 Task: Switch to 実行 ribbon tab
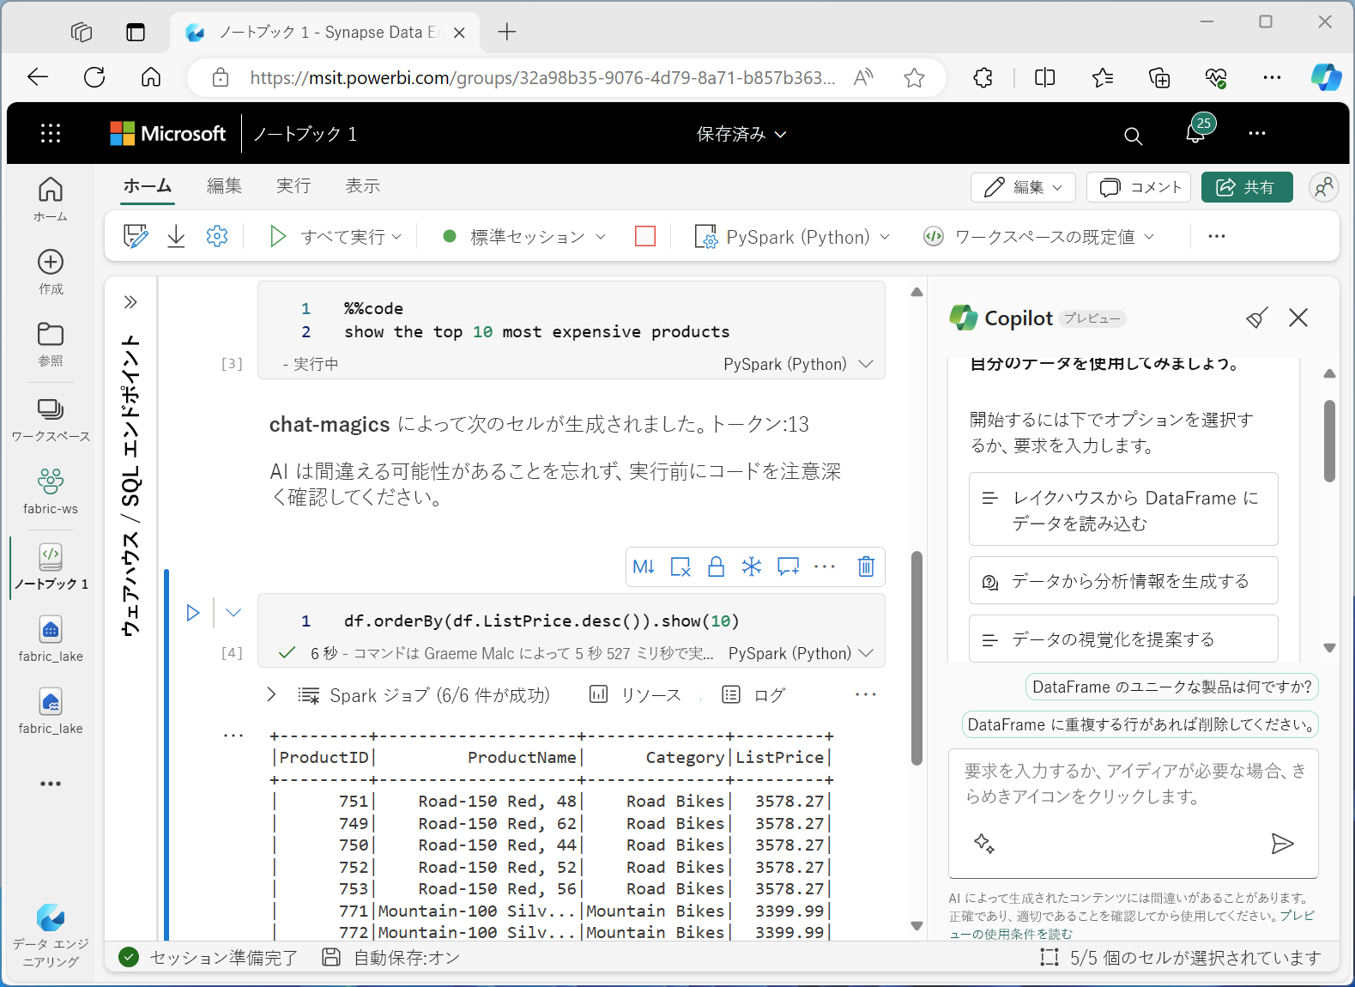293,185
